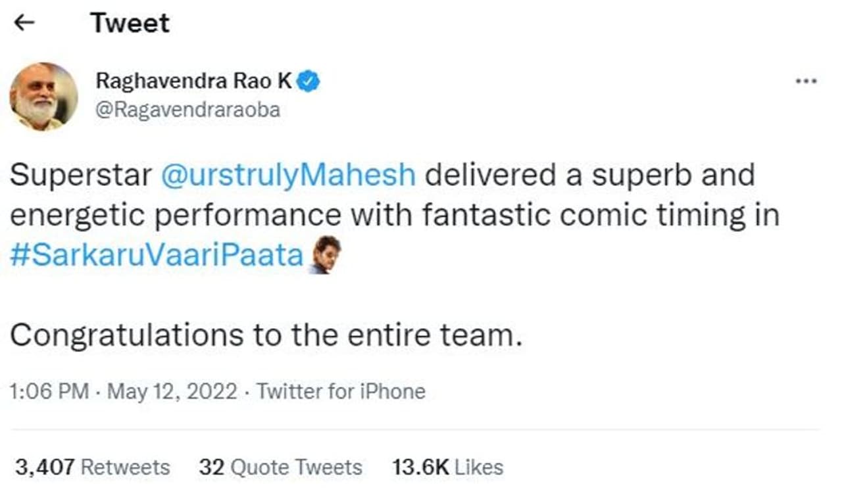Go back using the left arrow
Screen dimensions: 842x501
24,23
